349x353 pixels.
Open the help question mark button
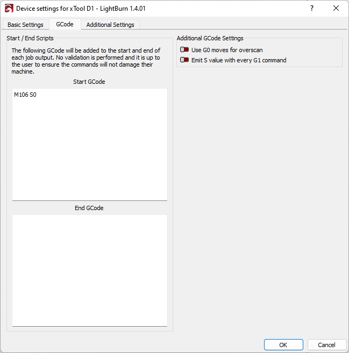pos(312,9)
